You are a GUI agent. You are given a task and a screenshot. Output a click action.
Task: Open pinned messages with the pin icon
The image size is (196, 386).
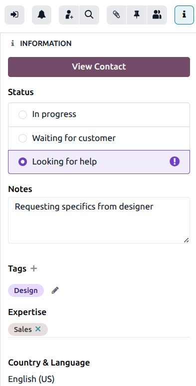click(x=137, y=15)
